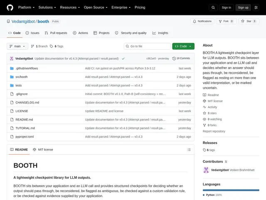Focus the Go to file search field
Screen dimensions: 266x200
[147, 46]
